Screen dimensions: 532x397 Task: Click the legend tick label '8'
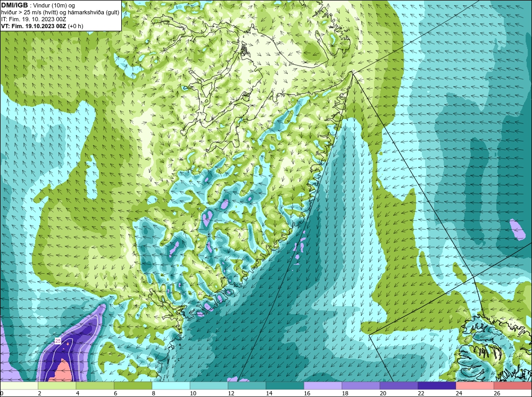(x=154, y=393)
